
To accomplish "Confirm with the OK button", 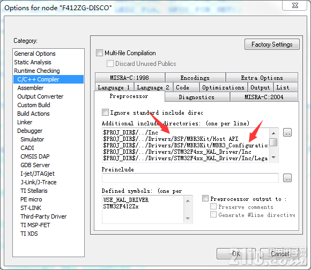I will tap(236, 253).
